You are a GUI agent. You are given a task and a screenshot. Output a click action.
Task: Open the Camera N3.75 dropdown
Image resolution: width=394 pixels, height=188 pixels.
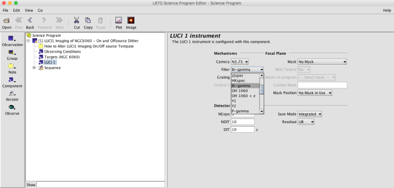coord(240,62)
